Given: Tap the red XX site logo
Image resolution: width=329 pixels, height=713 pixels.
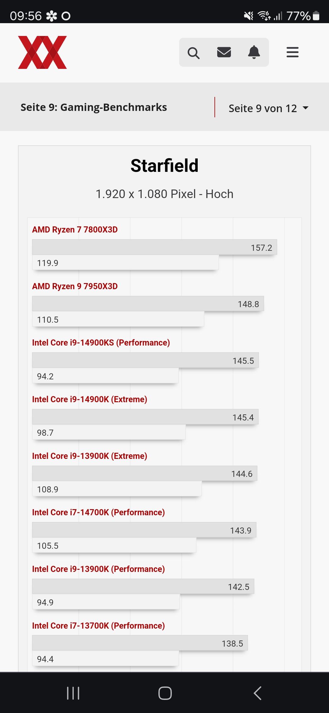Looking at the screenshot, I should [42, 52].
